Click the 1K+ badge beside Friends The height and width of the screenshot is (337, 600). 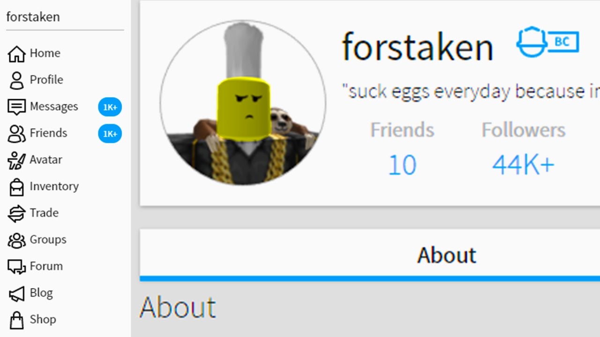(110, 134)
